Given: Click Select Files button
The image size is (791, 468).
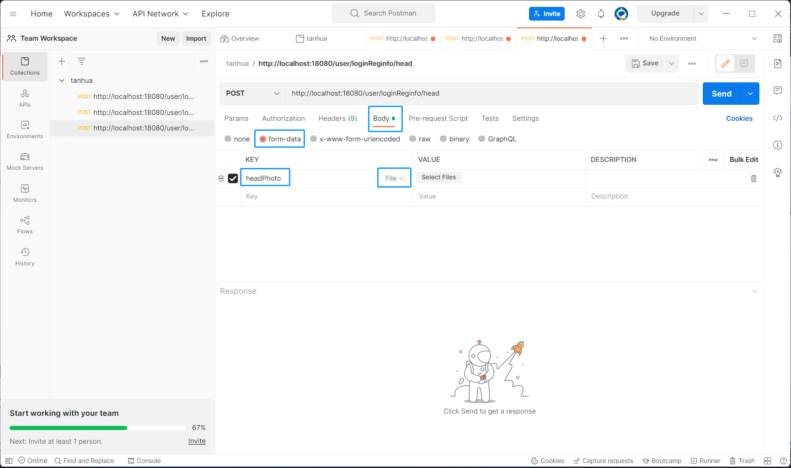Looking at the screenshot, I should [x=439, y=178].
